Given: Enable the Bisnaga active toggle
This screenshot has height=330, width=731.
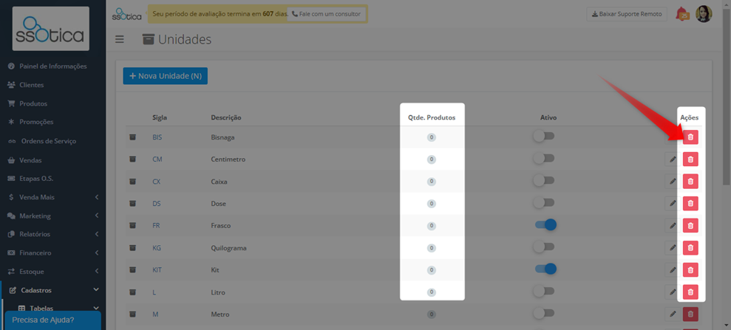Looking at the screenshot, I should [544, 137].
